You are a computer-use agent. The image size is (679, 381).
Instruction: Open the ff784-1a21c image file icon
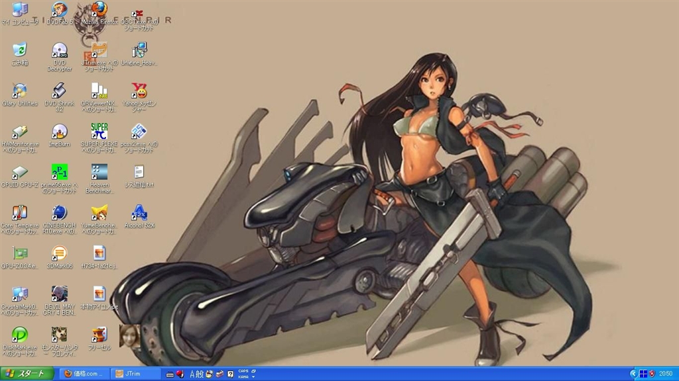tap(99, 257)
